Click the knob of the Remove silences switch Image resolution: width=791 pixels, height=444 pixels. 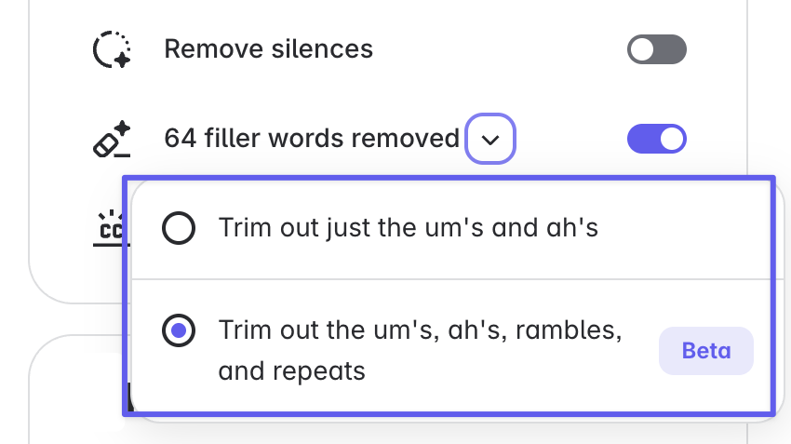pyautogui.click(x=642, y=49)
